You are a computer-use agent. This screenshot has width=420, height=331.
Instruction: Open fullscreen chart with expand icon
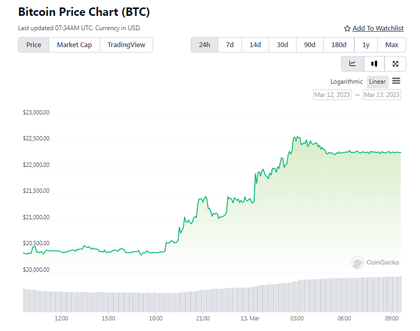(x=395, y=64)
